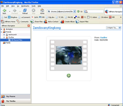Reload the current page
The width and height of the screenshot is (123, 106).
[x=25, y=12]
